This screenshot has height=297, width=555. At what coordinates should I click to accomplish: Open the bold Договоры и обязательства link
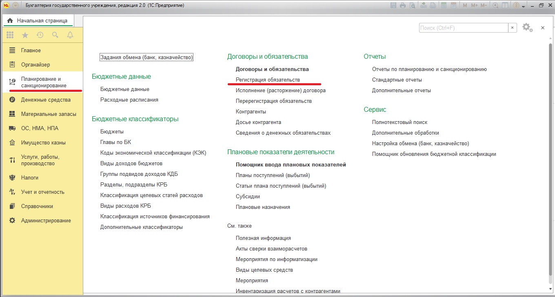(x=272, y=69)
